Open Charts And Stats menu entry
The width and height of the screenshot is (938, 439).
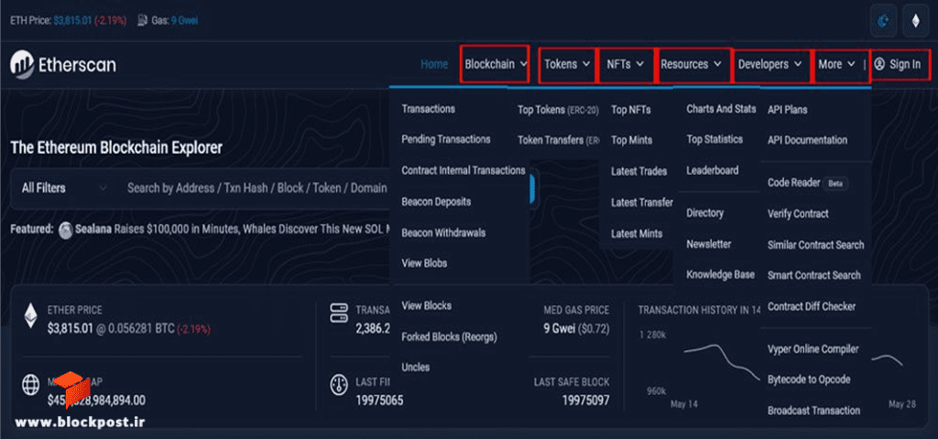tap(721, 109)
